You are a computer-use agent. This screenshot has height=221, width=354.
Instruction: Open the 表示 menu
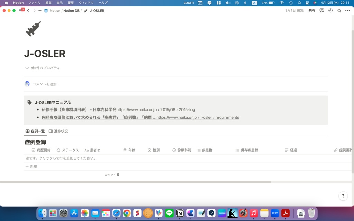[59, 3]
